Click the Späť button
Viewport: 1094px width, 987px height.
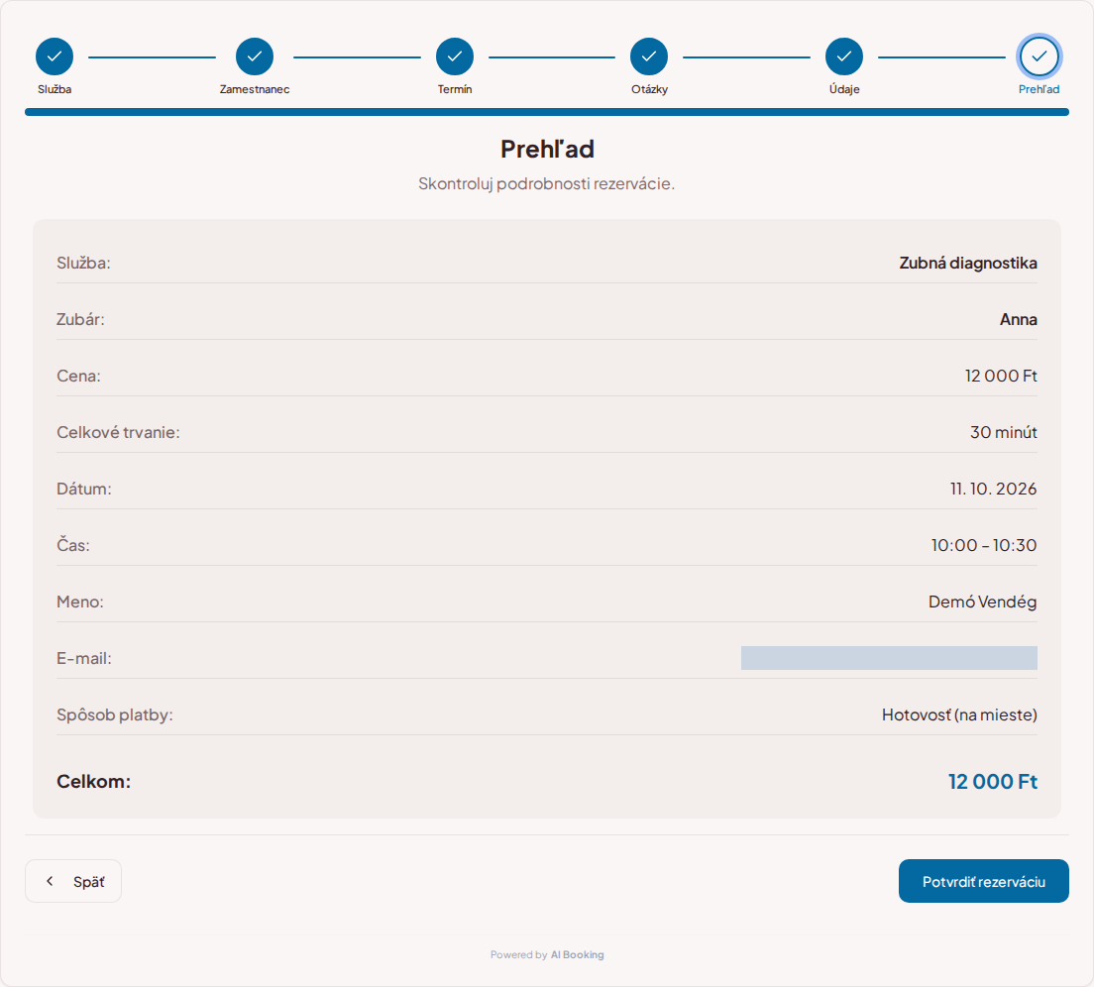point(73,881)
